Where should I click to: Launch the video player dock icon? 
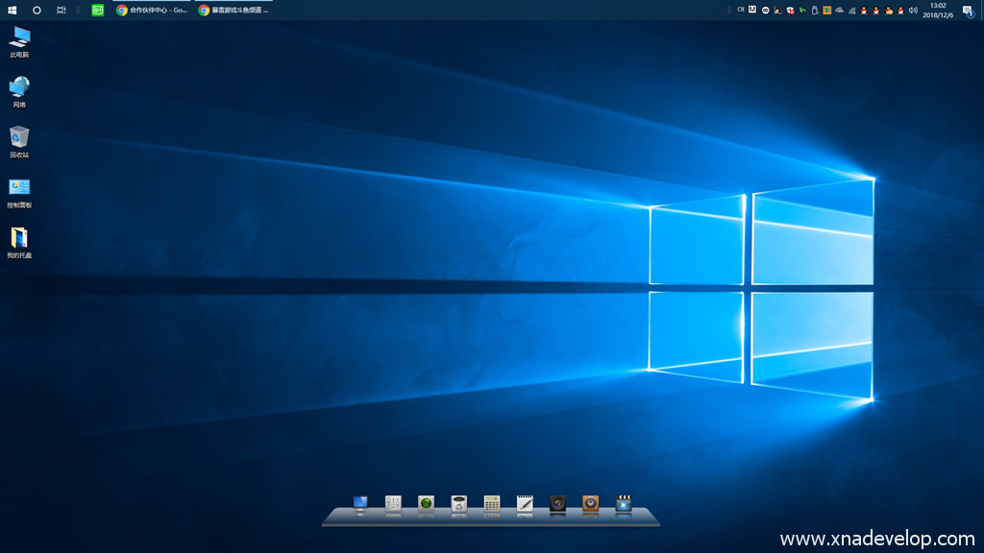click(623, 504)
